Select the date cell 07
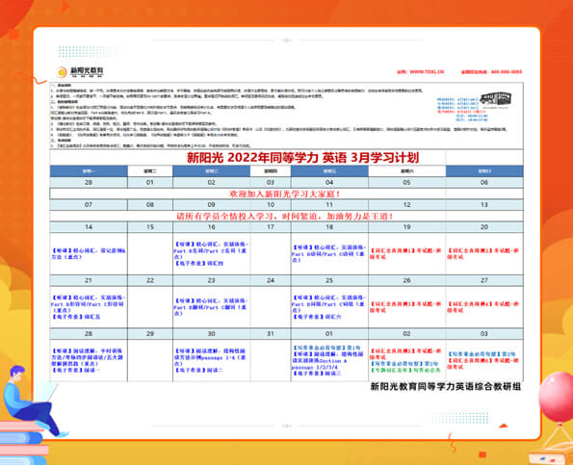 89,204
